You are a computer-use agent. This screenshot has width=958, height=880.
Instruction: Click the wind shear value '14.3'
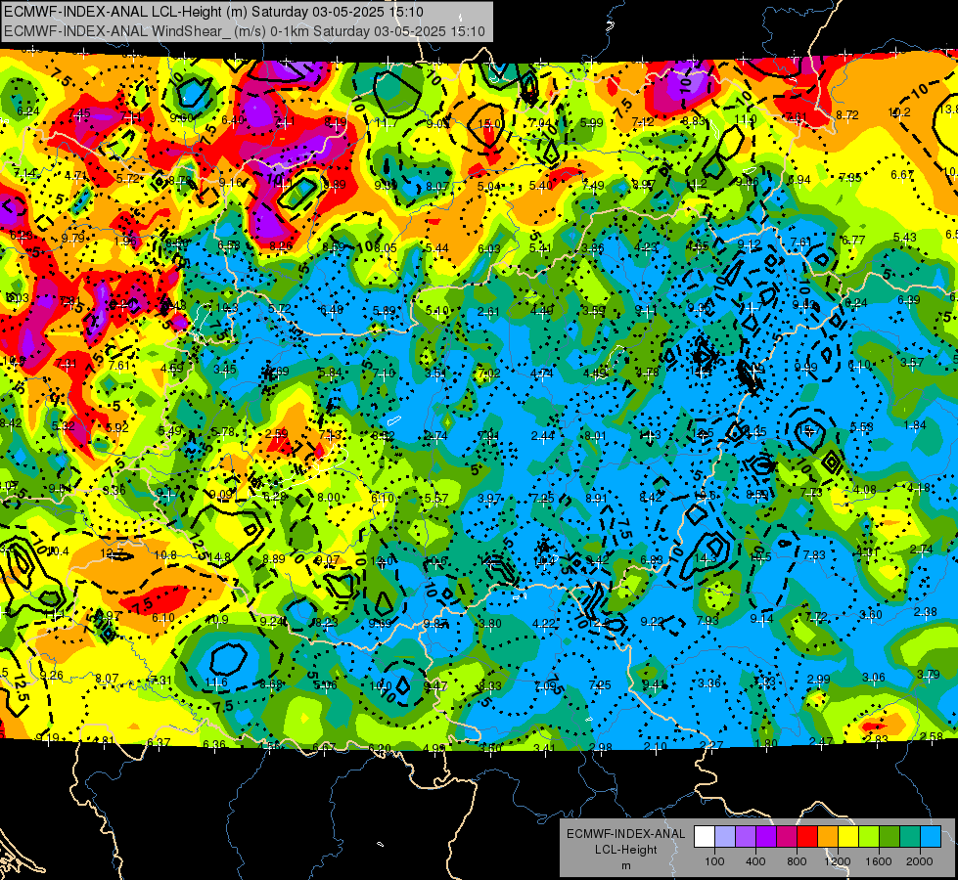coord(706,558)
